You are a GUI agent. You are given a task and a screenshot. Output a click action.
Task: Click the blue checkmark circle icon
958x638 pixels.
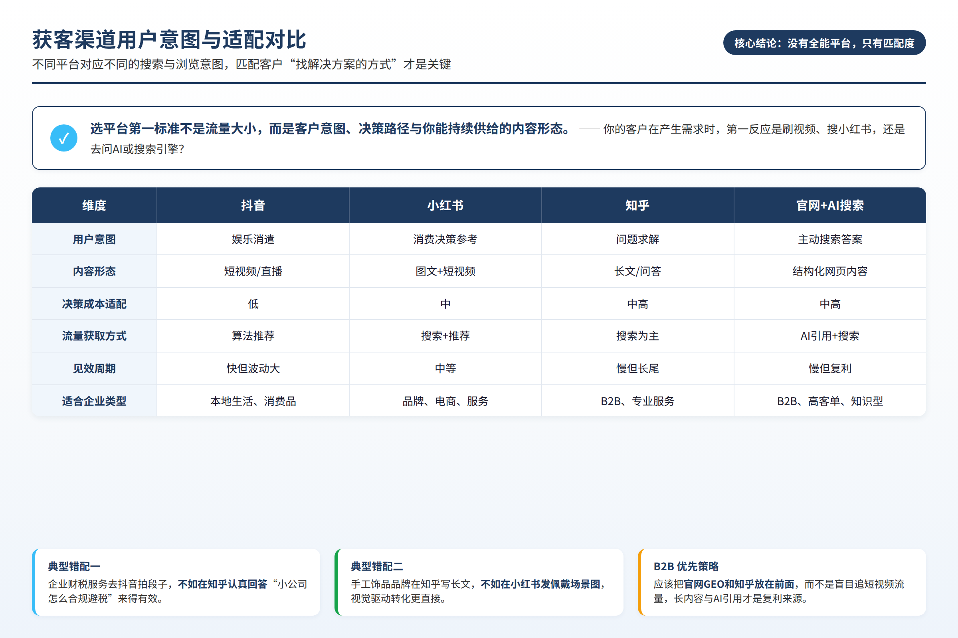(64, 138)
